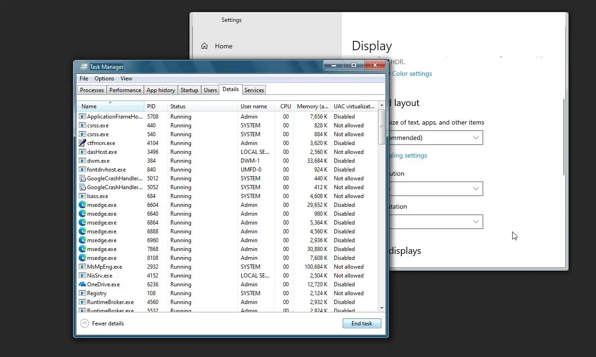This screenshot has height=357, width=596.
Task: Click the process list scrollbar down arrow
Action: point(382,308)
